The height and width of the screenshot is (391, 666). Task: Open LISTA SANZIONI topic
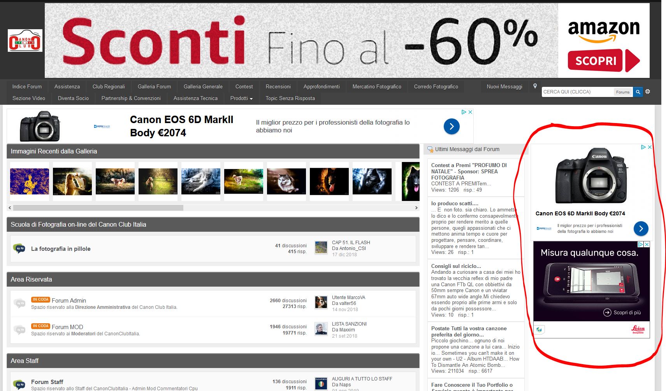(x=349, y=324)
